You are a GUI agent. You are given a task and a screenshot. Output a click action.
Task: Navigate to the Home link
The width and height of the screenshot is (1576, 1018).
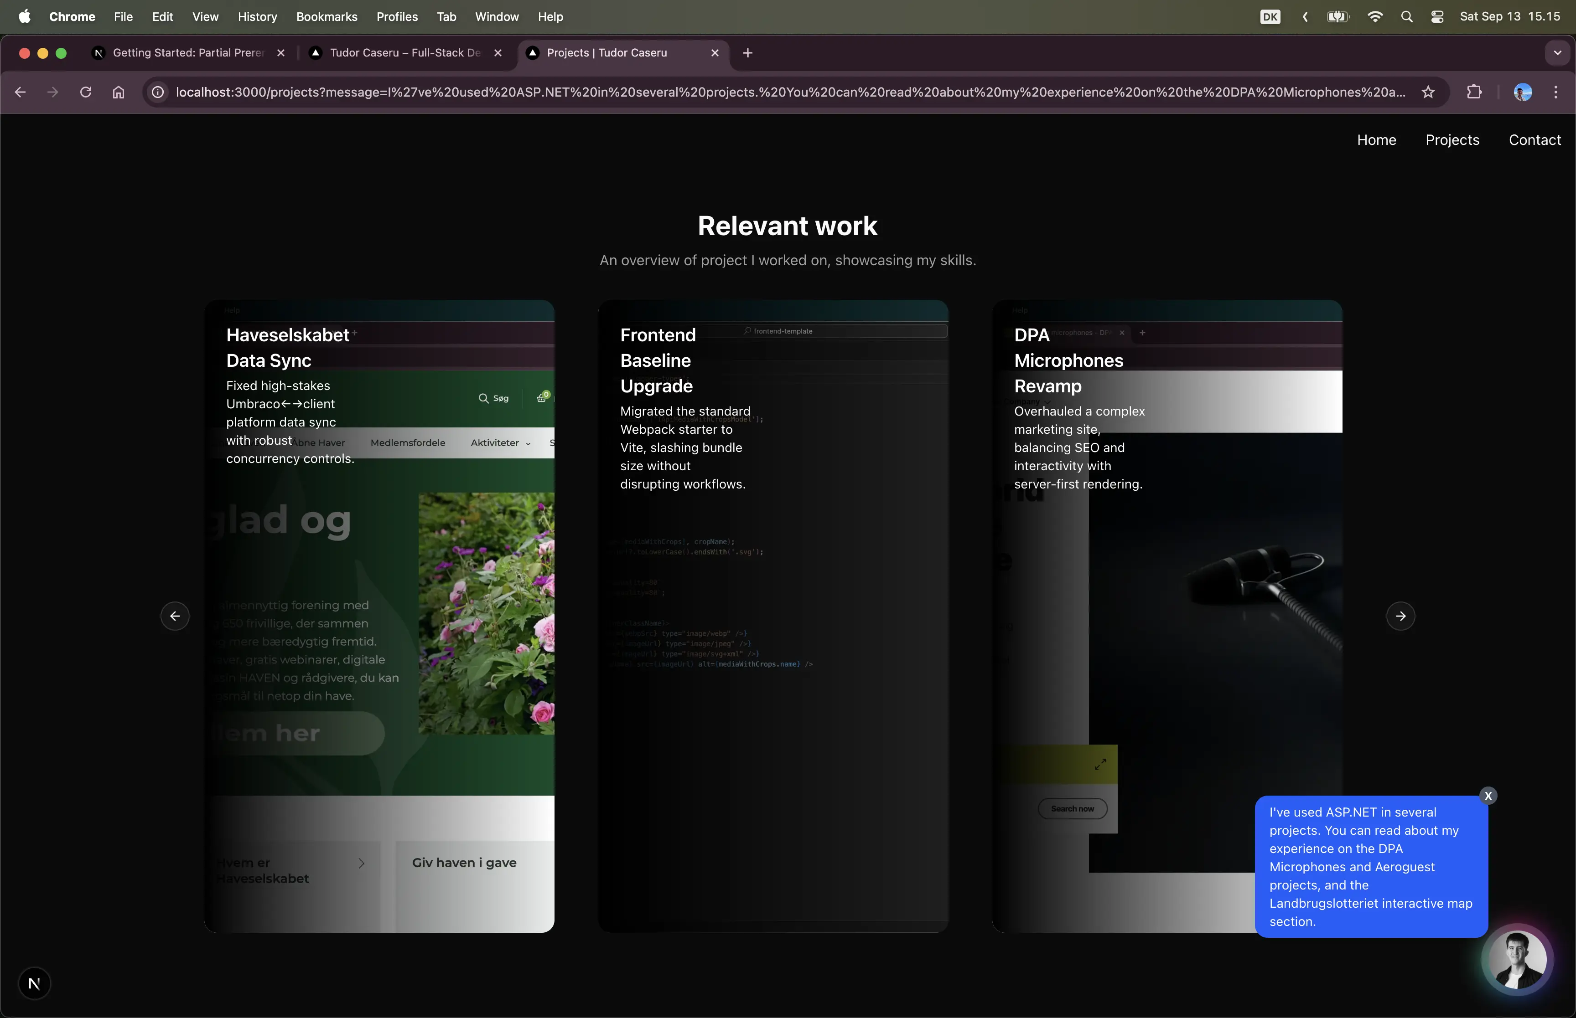1376,140
